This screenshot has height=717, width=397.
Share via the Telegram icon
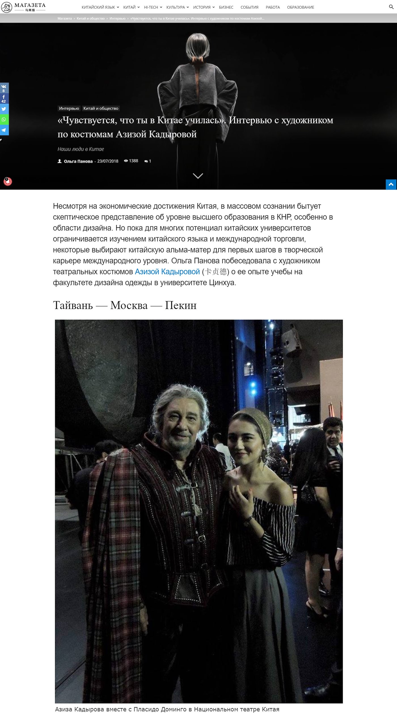coord(4,130)
